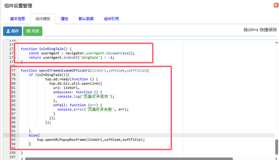Viewport: 279px width, 160px height.
Task: Click the top.openURLPopupBoxframe code line
Action: (x=91, y=140)
